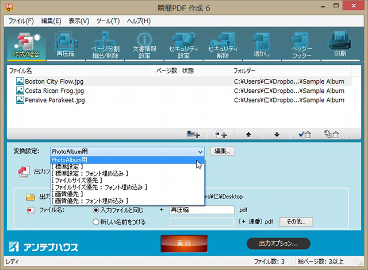Select 入力ファイルと同じ radio button

click(96, 210)
